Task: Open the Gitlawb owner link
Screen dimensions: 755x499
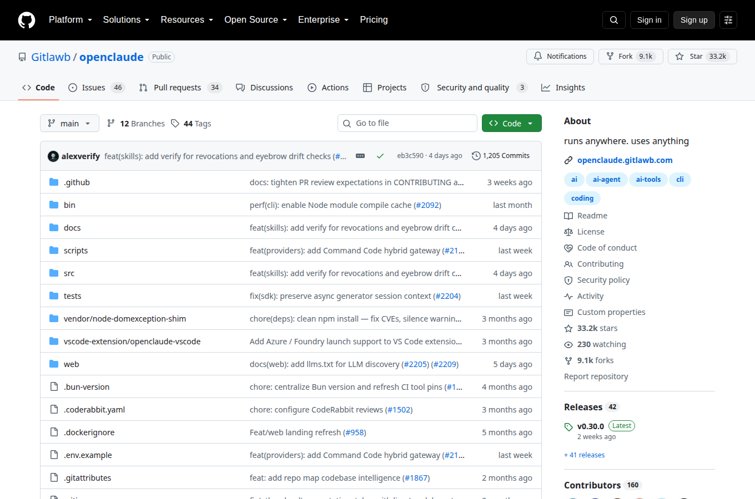Action: 51,57
